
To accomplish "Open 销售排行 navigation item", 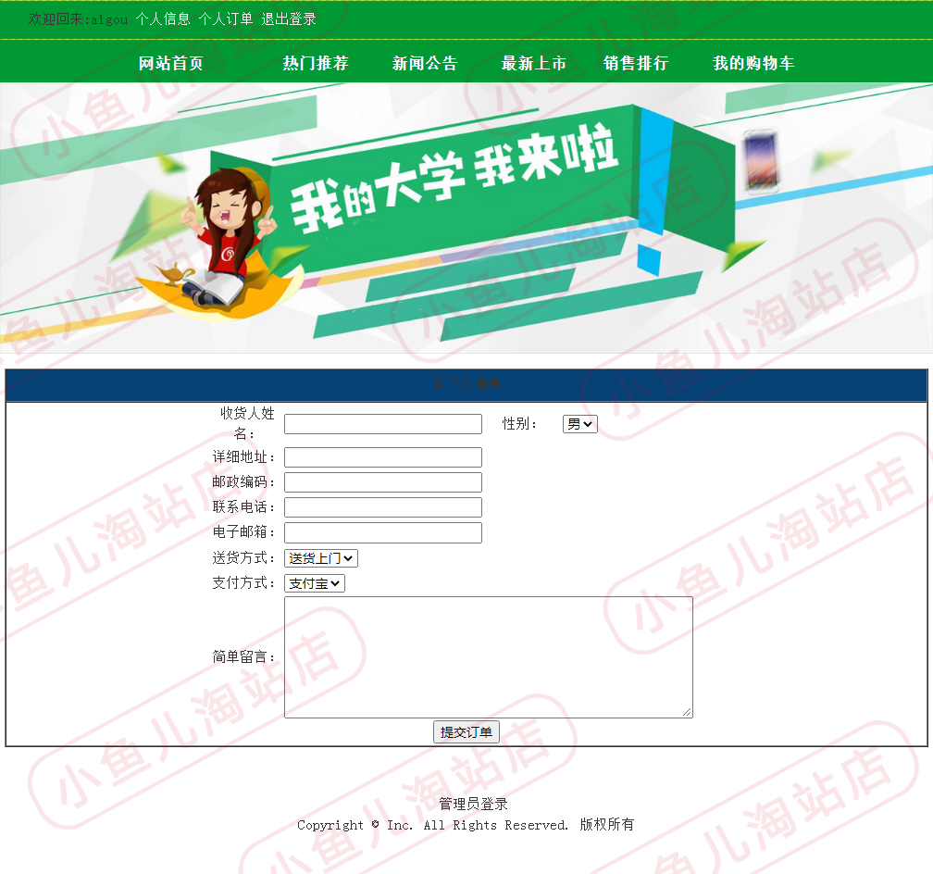I will (636, 63).
